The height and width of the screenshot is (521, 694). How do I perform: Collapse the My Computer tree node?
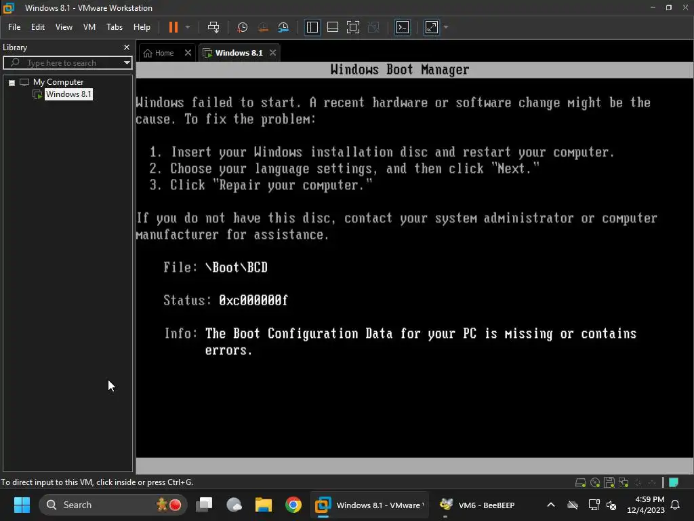pyautogui.click(x=12, y=82)
